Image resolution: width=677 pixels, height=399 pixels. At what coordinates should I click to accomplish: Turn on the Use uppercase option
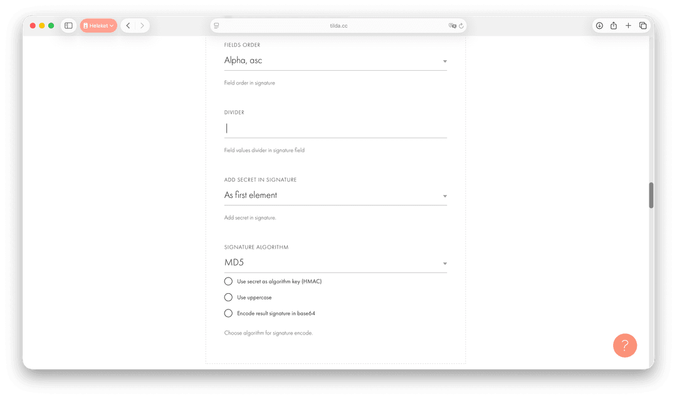click(x=228, y=297)
